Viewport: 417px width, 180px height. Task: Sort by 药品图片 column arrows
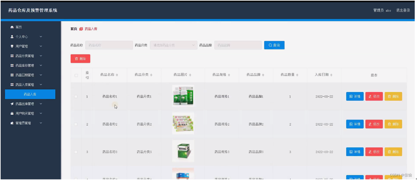pos(190,75)
